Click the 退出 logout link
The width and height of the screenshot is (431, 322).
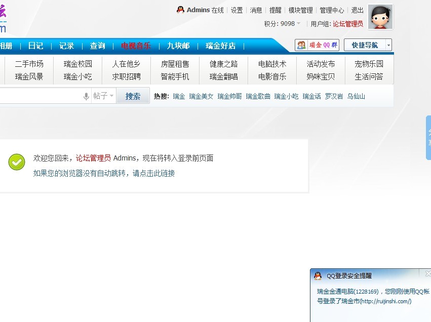357,10
